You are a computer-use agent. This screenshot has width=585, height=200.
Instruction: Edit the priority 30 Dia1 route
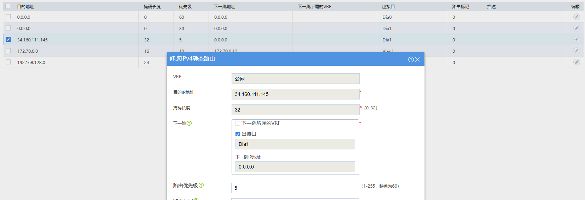point(577,28)
